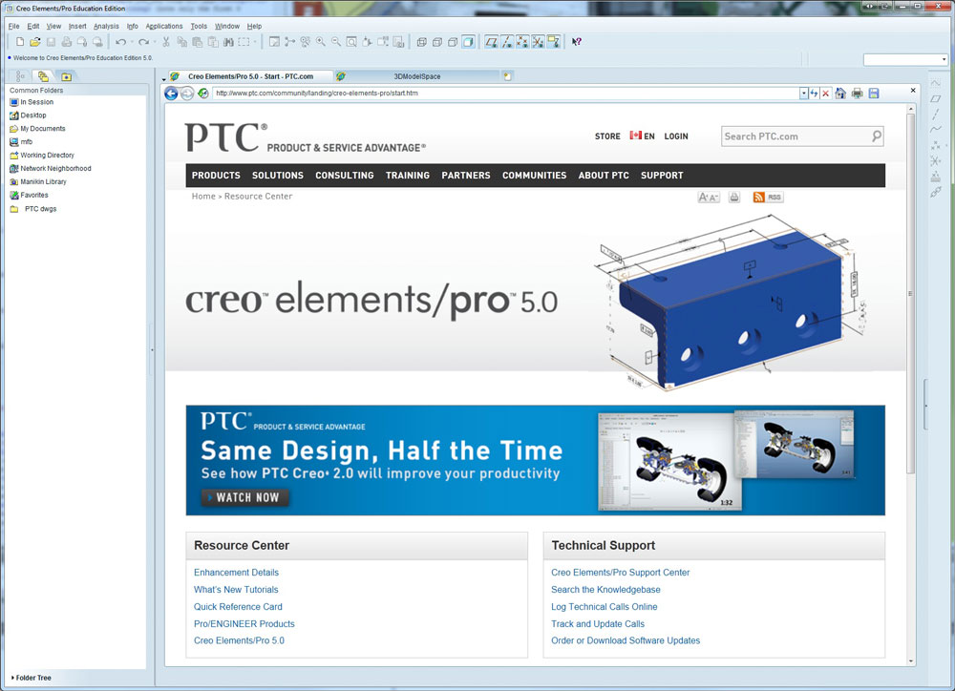
Task: Click the RSS feed icon
Action: click(768, 198)
